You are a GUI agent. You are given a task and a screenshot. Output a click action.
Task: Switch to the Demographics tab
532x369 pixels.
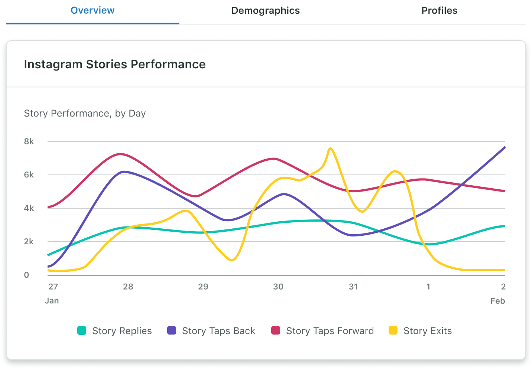265,10
